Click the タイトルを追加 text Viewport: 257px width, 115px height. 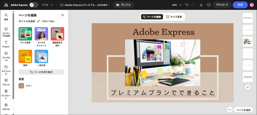(x=27, y=21)
